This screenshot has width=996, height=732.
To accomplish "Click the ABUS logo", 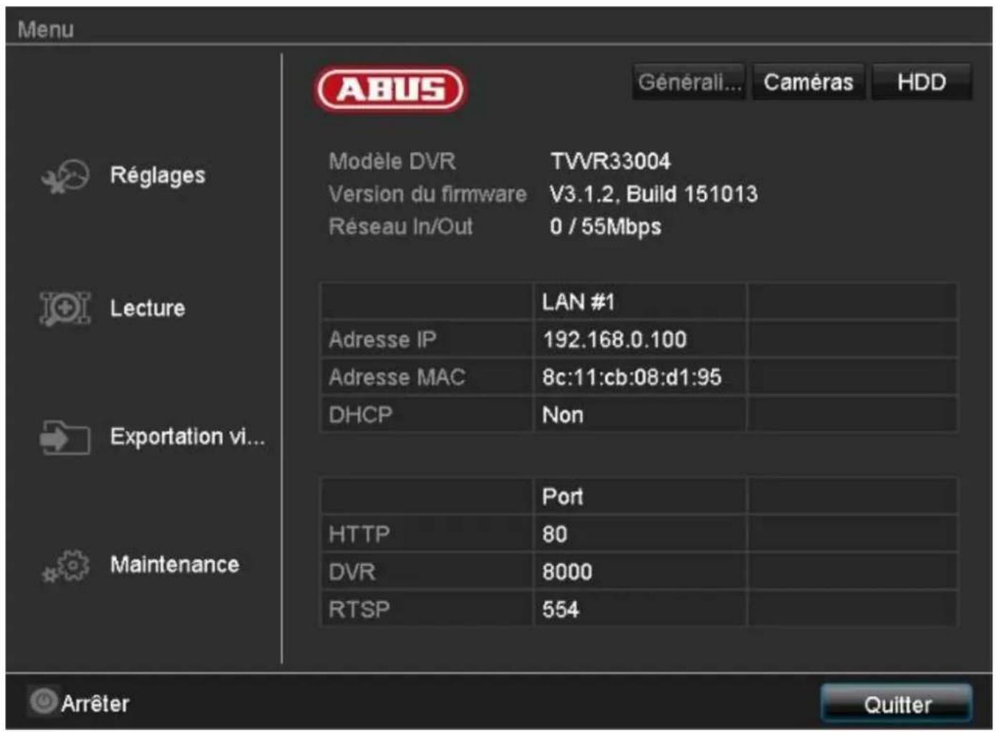I will click(391, 90).
